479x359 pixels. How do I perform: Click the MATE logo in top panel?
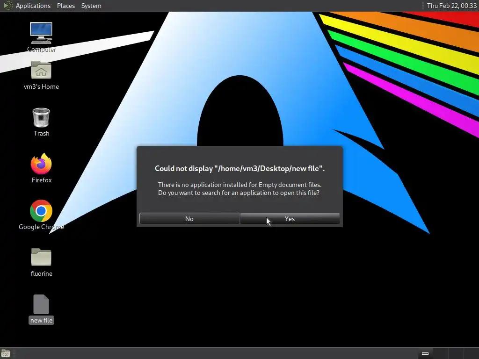(x=7, y=6)
